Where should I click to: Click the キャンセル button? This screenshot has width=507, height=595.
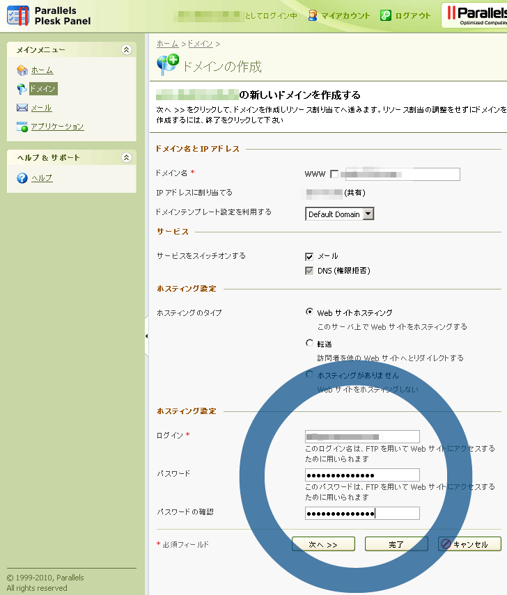coord(470,544)
